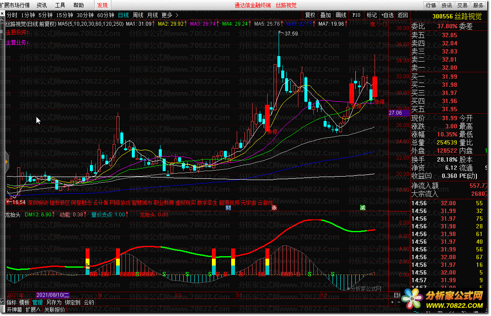This screenshot has width=491, height=316.
Task: Click the red 流 icon on chart header
Action: [372, 24]
